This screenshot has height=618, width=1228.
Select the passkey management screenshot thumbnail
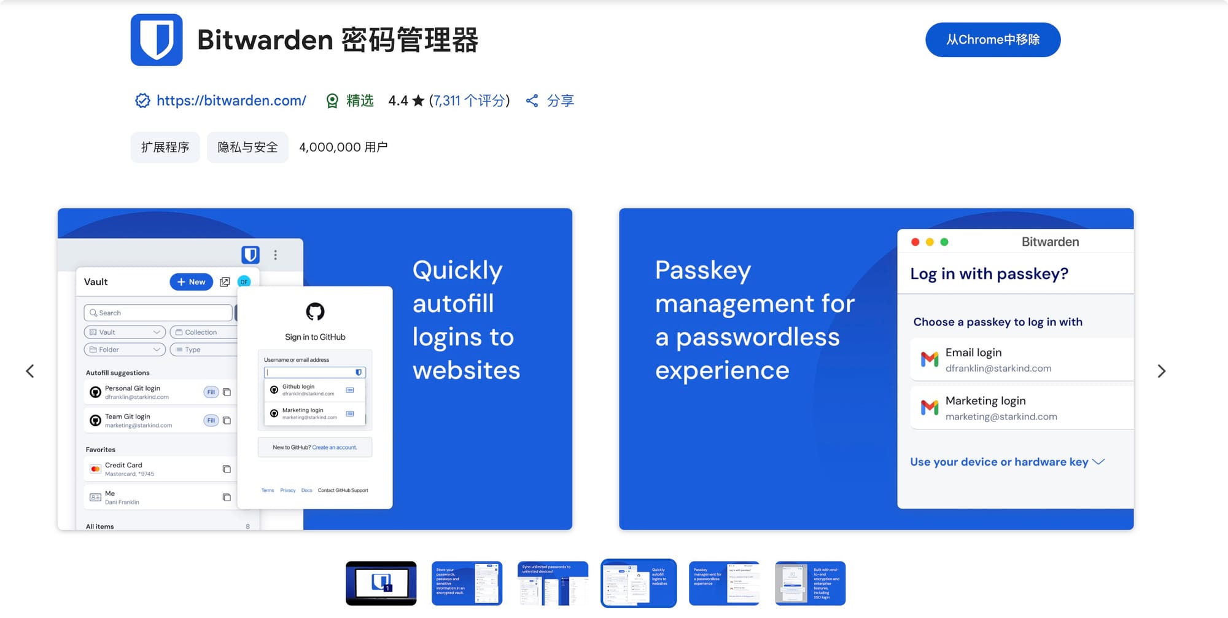click(x=725, y=582)
